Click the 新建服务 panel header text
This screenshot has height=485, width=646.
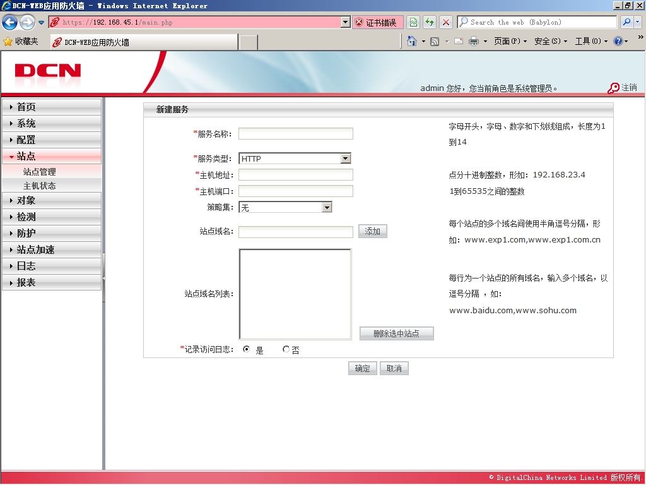[x=172, y=110]
